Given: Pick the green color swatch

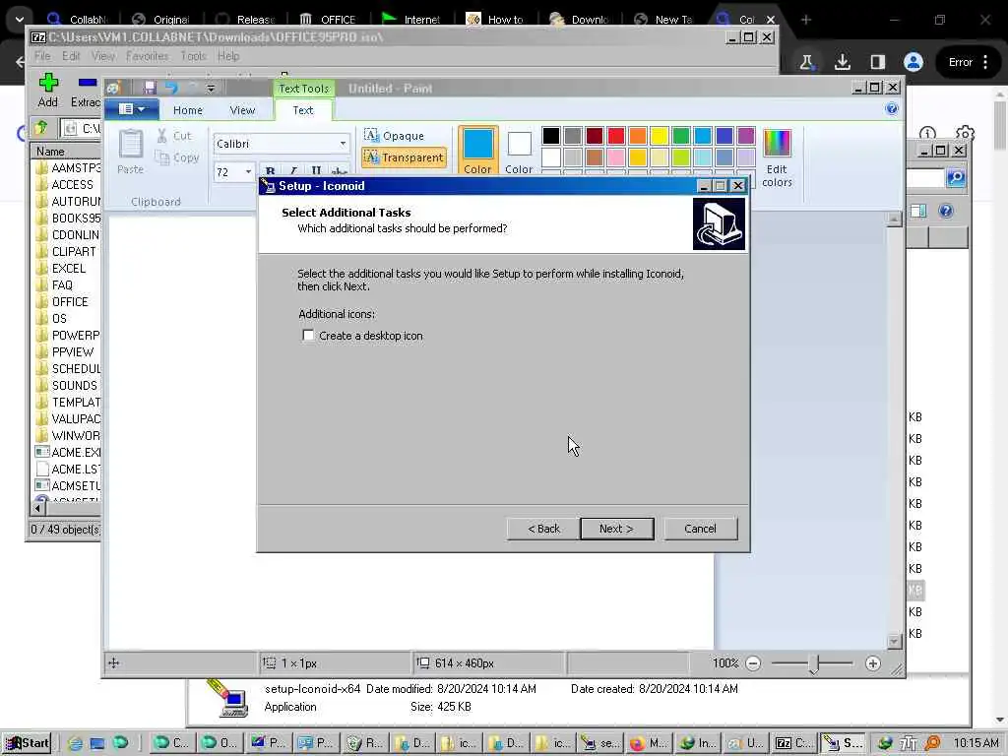Looking at the screenshot, I should tap(681, 136).
